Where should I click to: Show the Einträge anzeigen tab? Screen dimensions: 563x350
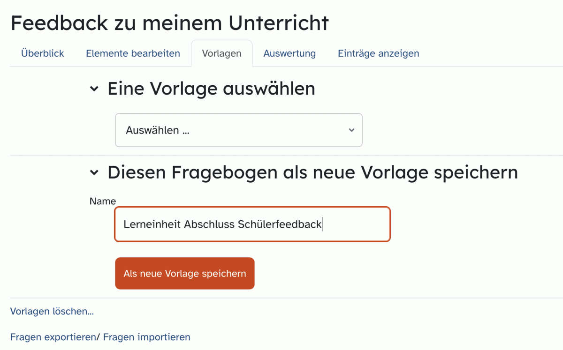(x=379, y=53)
